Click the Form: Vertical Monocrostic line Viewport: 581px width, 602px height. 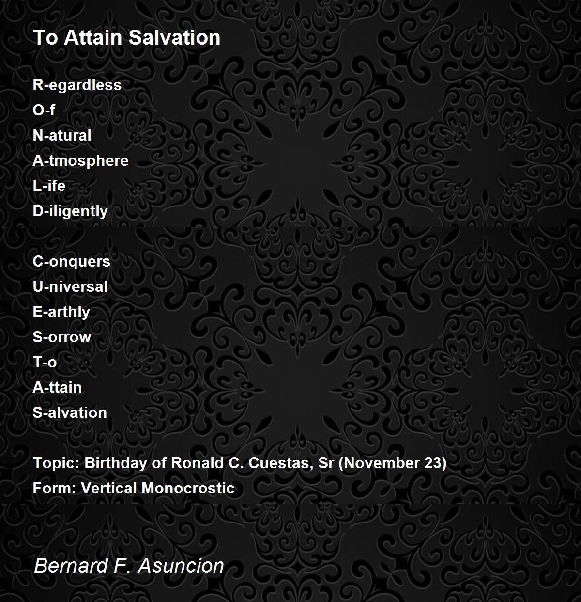click(134, 488)
